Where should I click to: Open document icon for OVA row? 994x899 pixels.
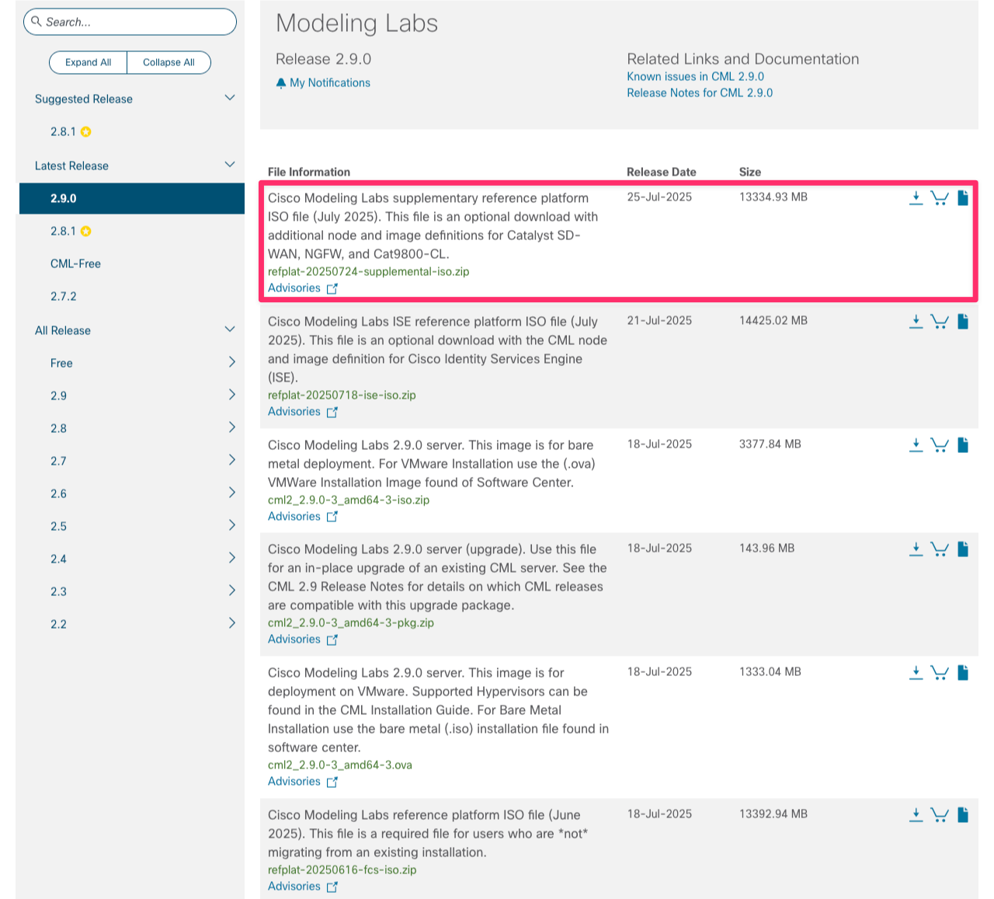tap(963, 673)
